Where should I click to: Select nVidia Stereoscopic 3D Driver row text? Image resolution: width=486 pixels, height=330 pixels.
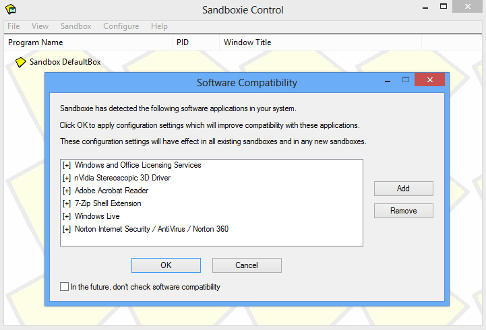[x=123, y=178]
